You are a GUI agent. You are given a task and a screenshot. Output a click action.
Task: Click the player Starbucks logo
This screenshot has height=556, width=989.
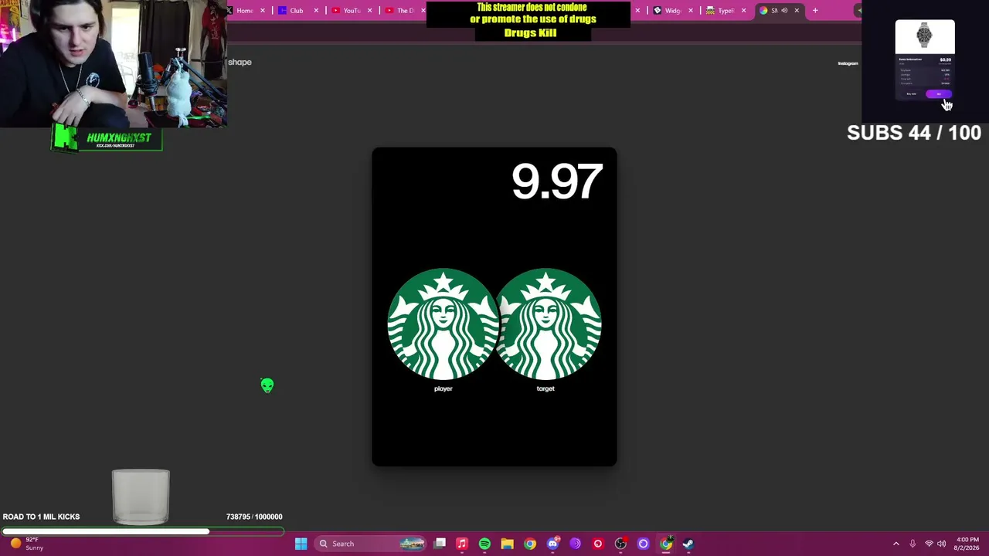pyautogui.click(x=443, y=324)
